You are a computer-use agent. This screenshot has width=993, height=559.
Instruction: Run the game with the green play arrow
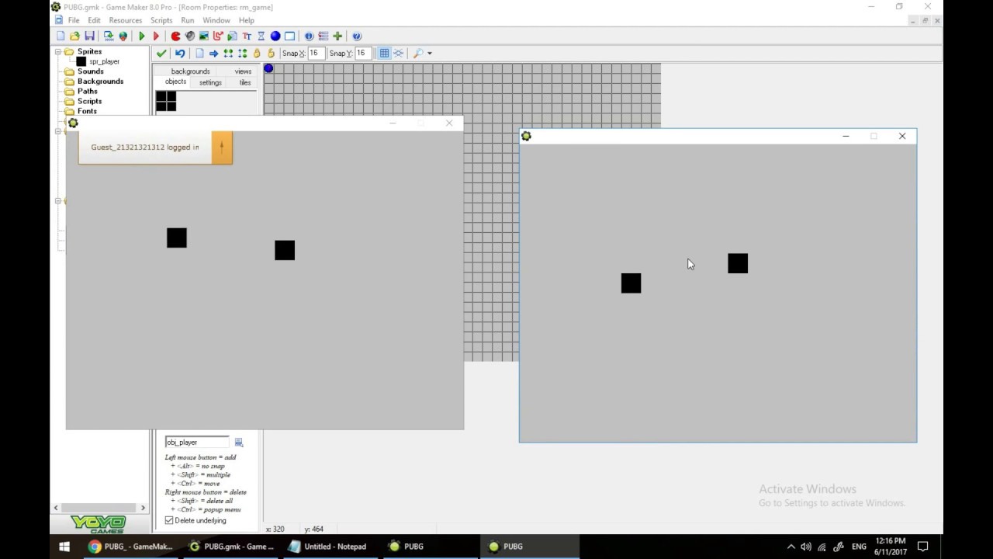pos(142,36)
